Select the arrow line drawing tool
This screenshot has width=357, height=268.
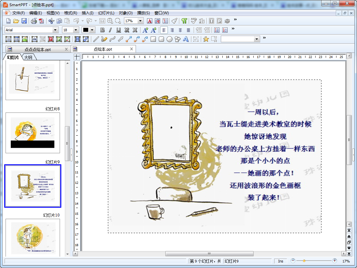(x=121, y=39)
